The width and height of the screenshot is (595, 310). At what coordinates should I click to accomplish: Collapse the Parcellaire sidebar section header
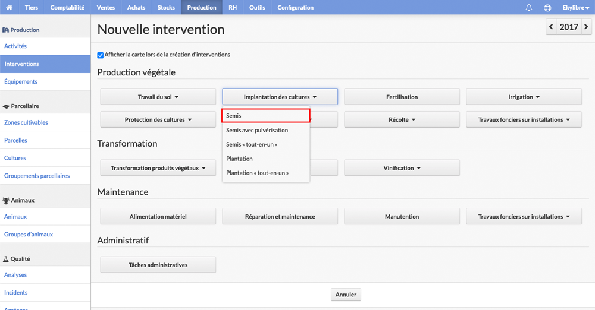(x=45, y=106)
